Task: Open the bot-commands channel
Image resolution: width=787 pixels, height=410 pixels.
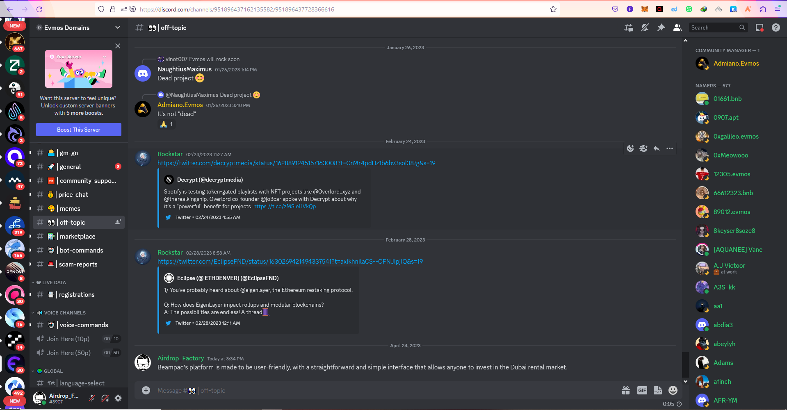Action: point(79,251)
